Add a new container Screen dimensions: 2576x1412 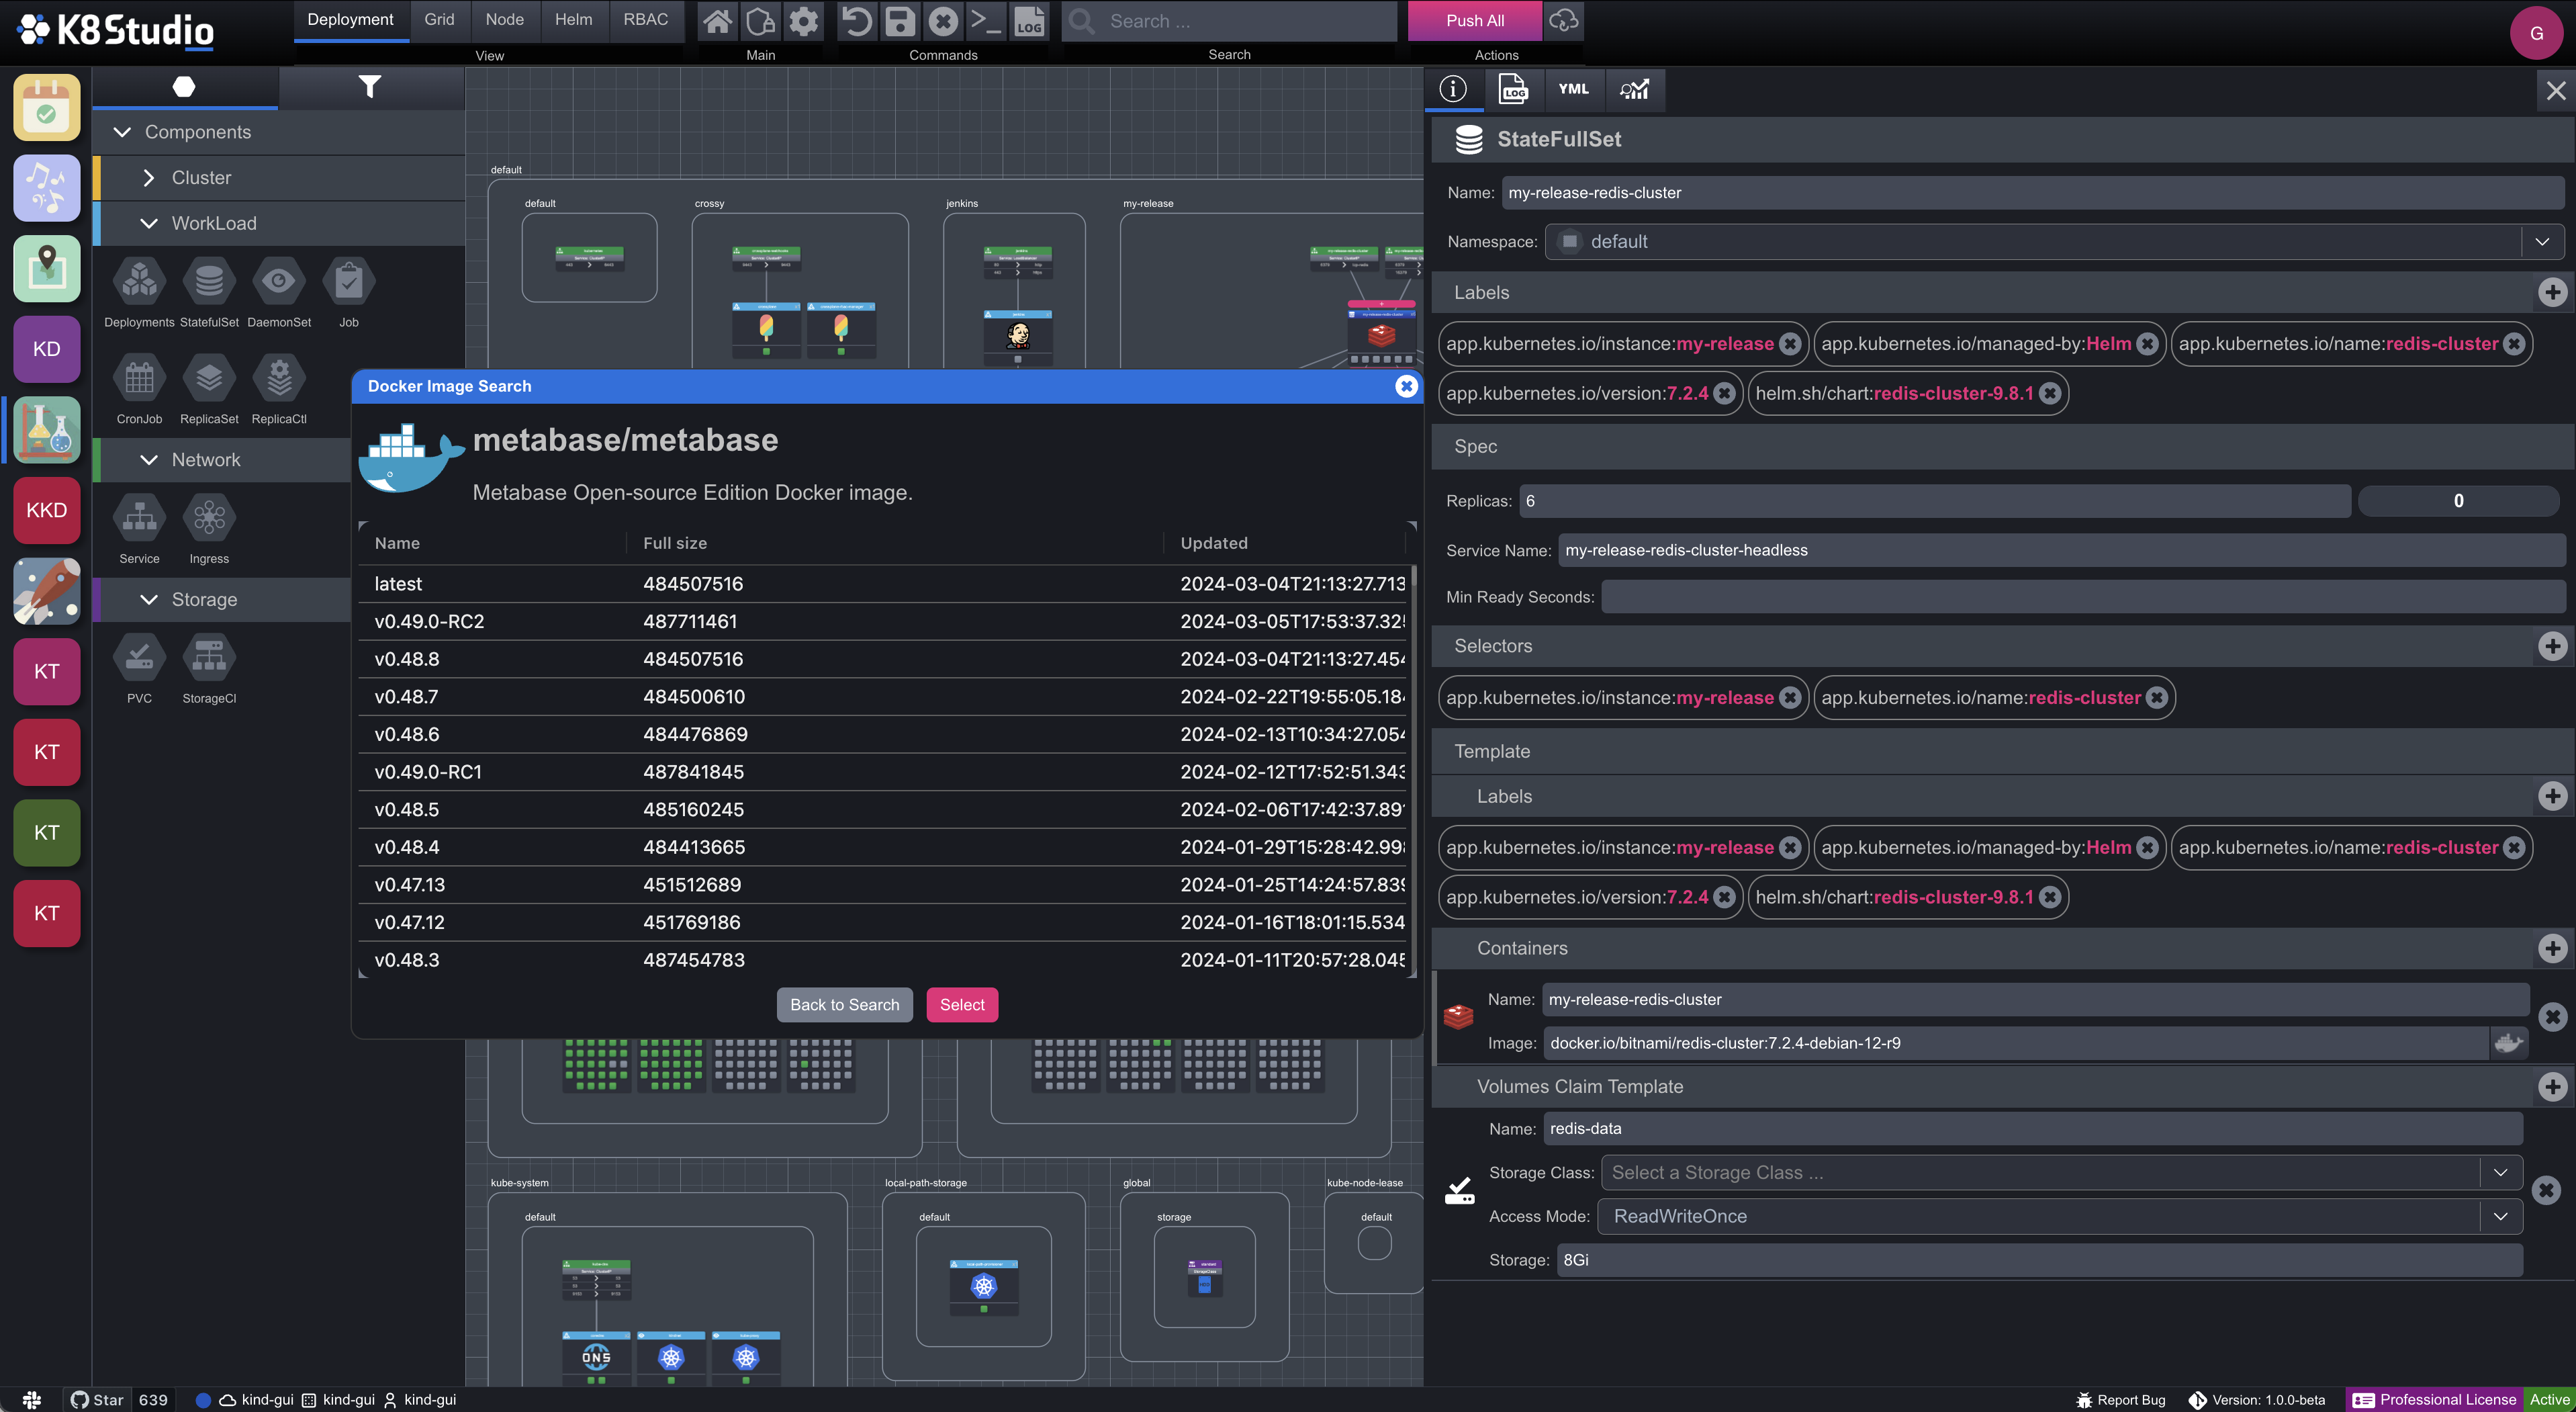2552,948
